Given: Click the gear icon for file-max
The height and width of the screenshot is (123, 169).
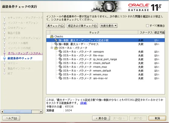Looking at the screenshot, I should click(60, 55).
